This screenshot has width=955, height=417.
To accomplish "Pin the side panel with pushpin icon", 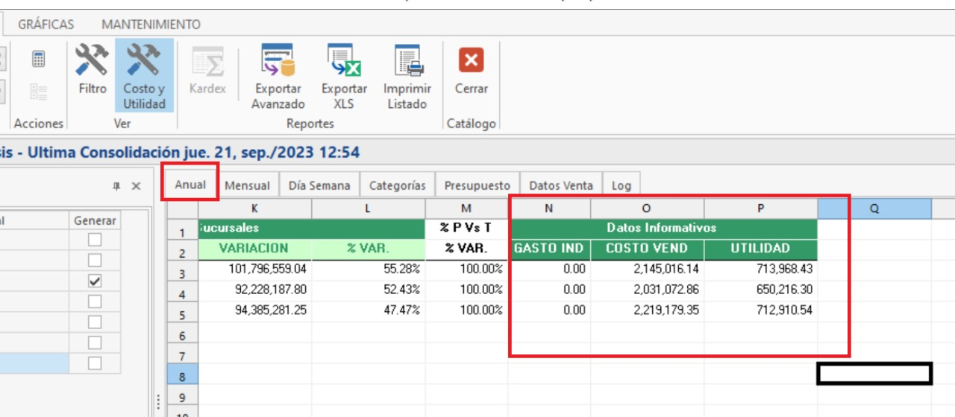I will coord(116,186).
